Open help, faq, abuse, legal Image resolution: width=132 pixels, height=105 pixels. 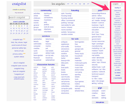[19, 42]
